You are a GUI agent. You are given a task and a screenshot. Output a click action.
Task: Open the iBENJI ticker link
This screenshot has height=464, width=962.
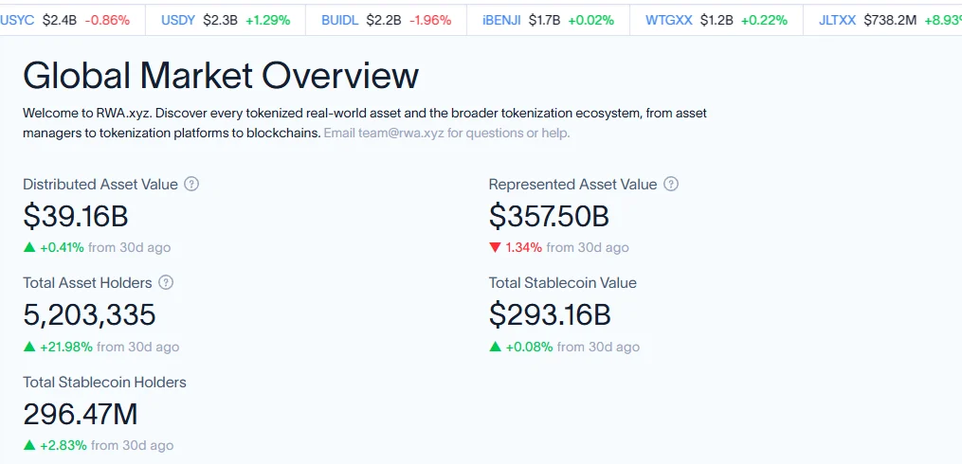502,20
